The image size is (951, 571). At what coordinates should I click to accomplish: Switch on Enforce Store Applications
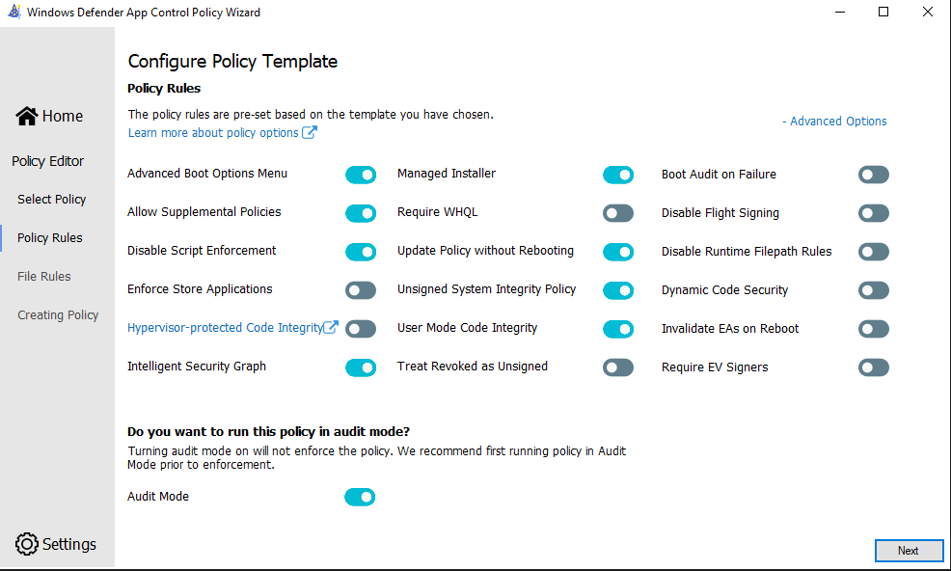pyautogui.click(x=361, y=290)
